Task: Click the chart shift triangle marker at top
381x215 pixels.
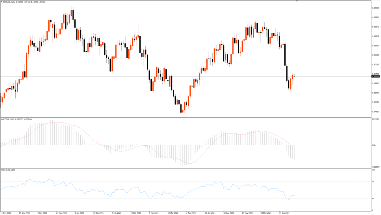Action: tap(297, 1)
